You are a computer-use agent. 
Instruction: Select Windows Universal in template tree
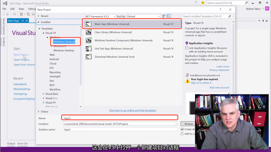64,42
